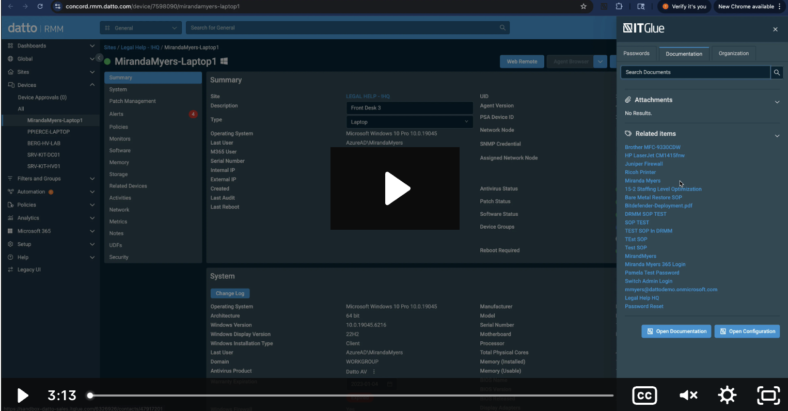Viewport: 788px width, 411px height.
Task: Click the search icon in IT Glue
Action: click(x=777, y=73)
